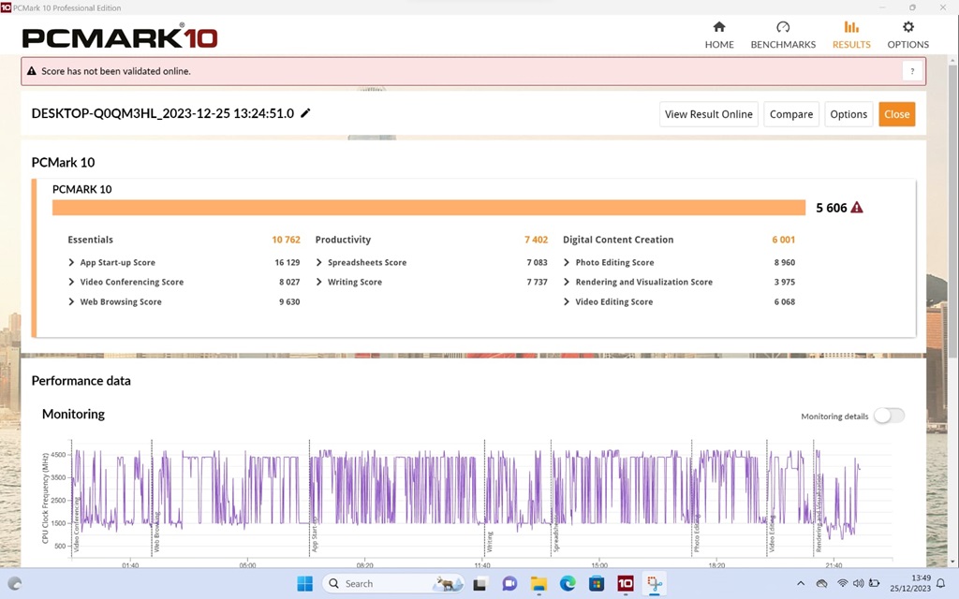Expand the Rendering and Visualization Score row

pos(567,282)
